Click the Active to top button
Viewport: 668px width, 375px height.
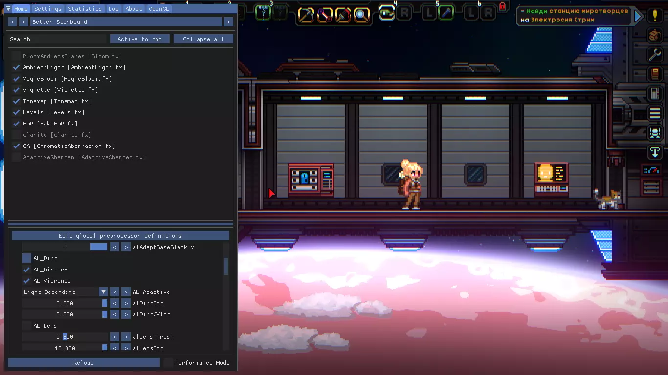tap(139, 39)
